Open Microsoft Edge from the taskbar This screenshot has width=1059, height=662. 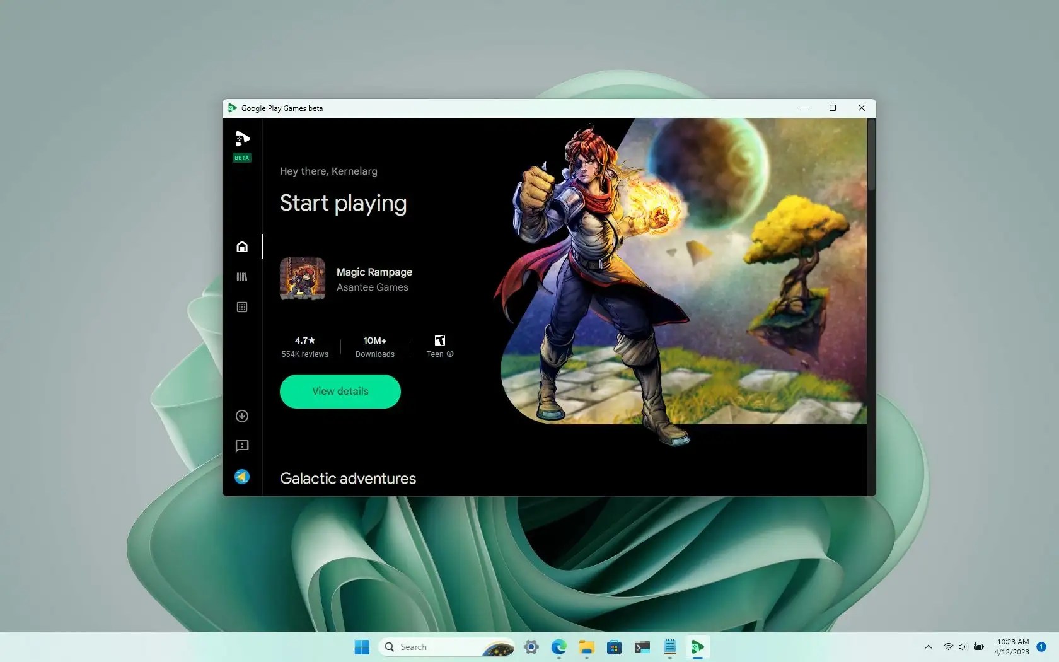(558, 647)
